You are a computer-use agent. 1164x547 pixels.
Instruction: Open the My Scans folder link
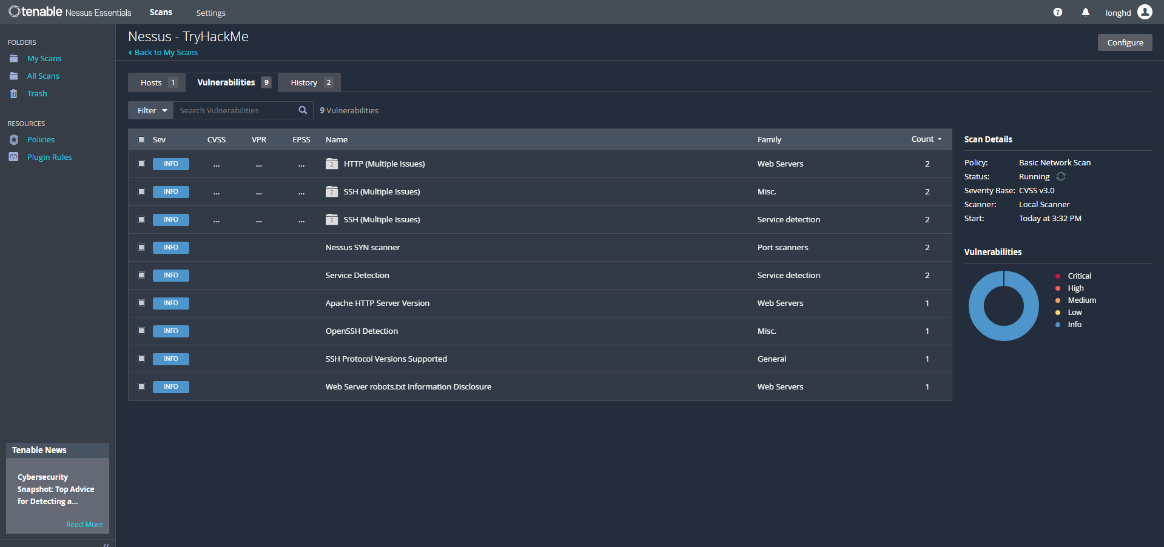coord(44,59)
